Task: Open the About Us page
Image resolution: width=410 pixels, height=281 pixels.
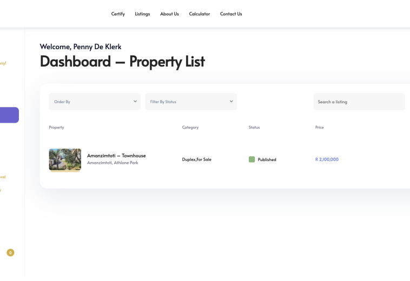Action: click(x=169, y=14)
